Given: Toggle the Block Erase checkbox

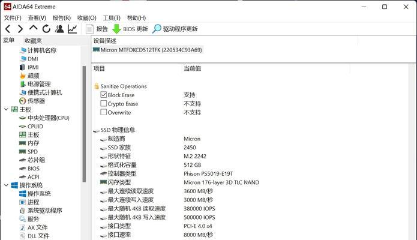Looking at the screenshot, I should point(103,95).
